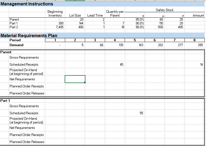Select Part 1 quantity per parent 7
Viewport: 206px width, 146px height.
[123, 23]
